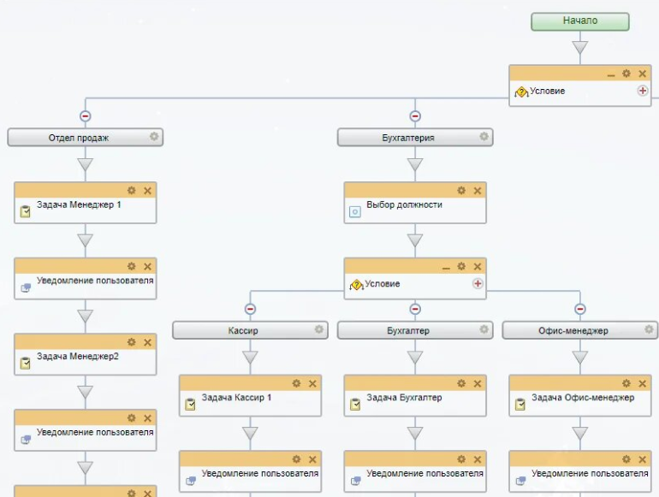Open settings gear of top Условие block
The height and width of the screenshot is (497, 659).
tap(626, 74)
